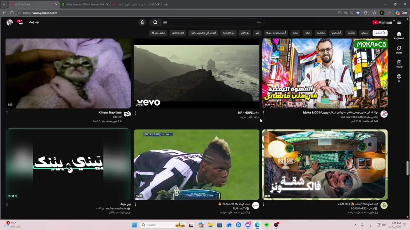The image size is (410, 230).
Task: Toggle the favorite star in address bar
Action: click(358, 13)
